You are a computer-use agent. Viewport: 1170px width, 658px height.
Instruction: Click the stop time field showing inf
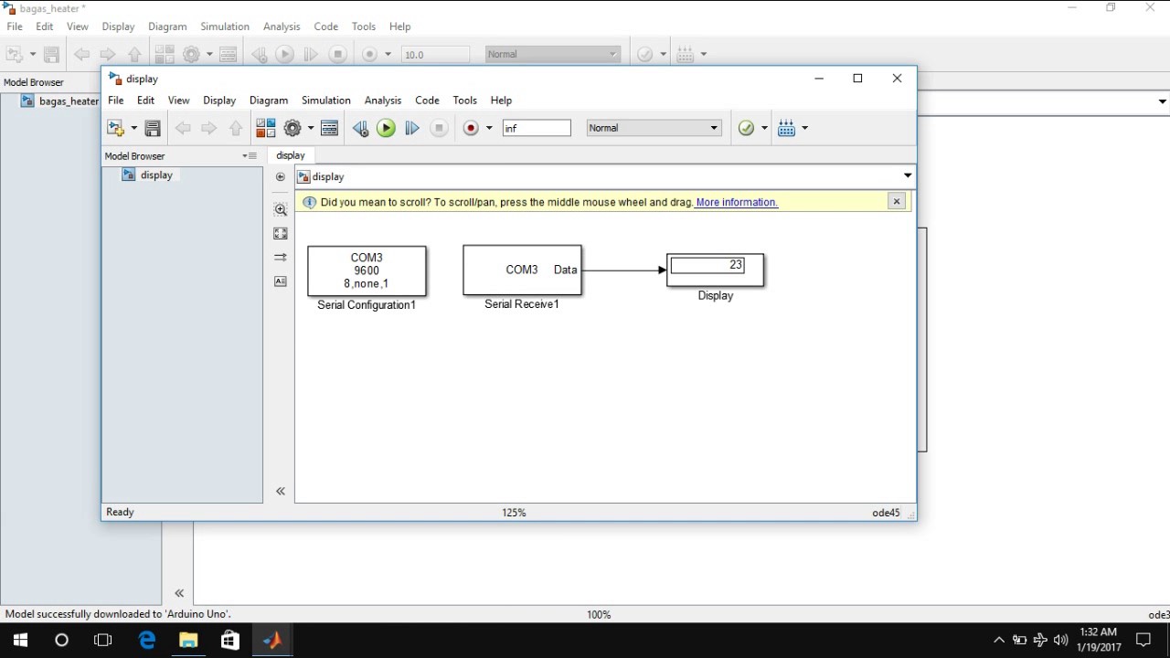coord(537,128)
